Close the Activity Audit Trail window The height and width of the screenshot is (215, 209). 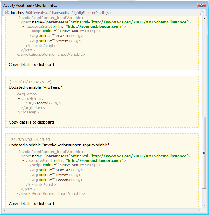[202, 5]
